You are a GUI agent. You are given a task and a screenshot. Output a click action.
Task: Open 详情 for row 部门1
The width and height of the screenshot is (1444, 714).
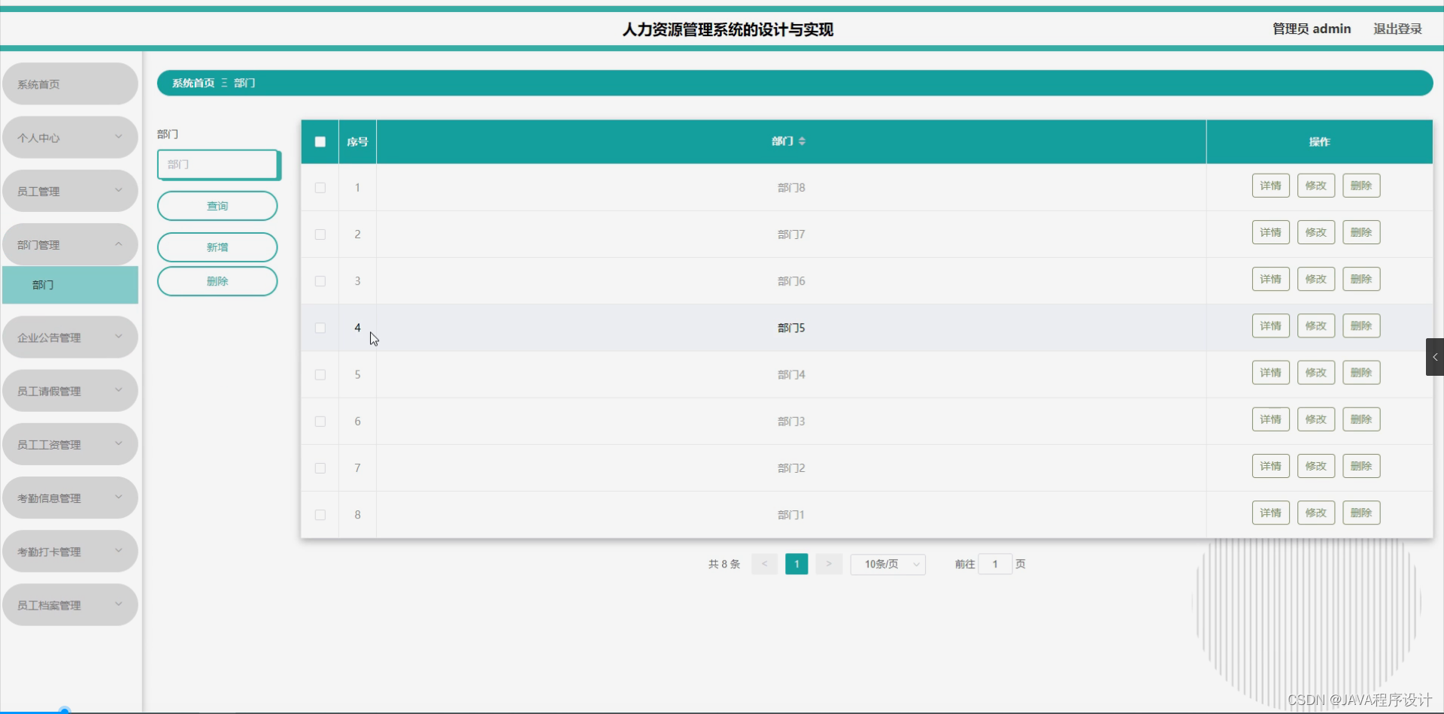coord(1271,513)
